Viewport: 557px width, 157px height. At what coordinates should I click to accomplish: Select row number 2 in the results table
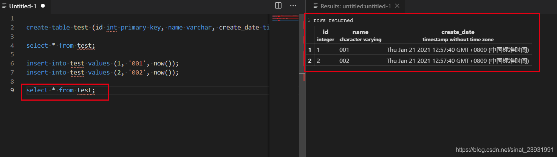pyautogui.click(x=310, y=61)
